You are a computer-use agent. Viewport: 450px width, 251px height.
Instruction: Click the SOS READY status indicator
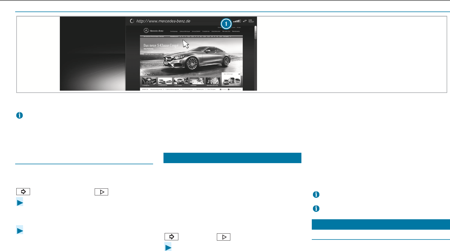pyautogui.click(x=251, y=21)
